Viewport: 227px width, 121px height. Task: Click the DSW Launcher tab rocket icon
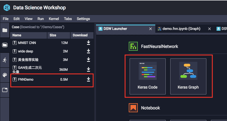point(101,28)
